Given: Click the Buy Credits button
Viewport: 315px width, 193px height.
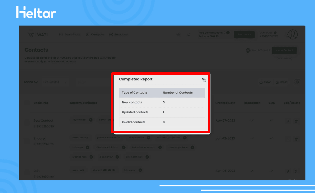Looking at the screenshot, I should click(x=244, y=35).
